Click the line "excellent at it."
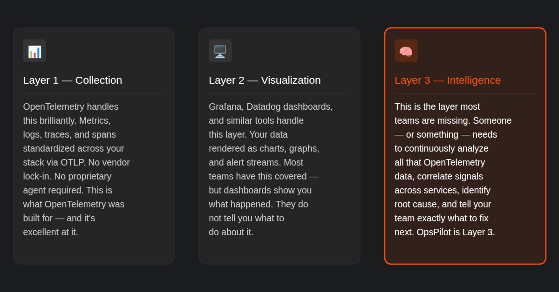Viewport: 559px width, 292px height. coord(51,232)
